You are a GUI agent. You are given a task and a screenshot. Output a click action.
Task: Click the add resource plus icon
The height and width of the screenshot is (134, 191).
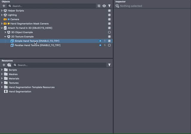click(4, 65)
